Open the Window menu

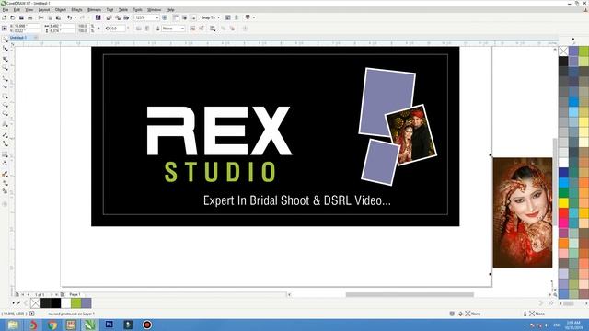coord(154,10)
